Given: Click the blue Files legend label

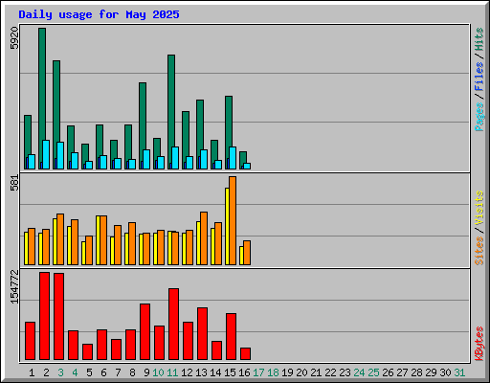Looking at the screenshot, I should point(479,77).
